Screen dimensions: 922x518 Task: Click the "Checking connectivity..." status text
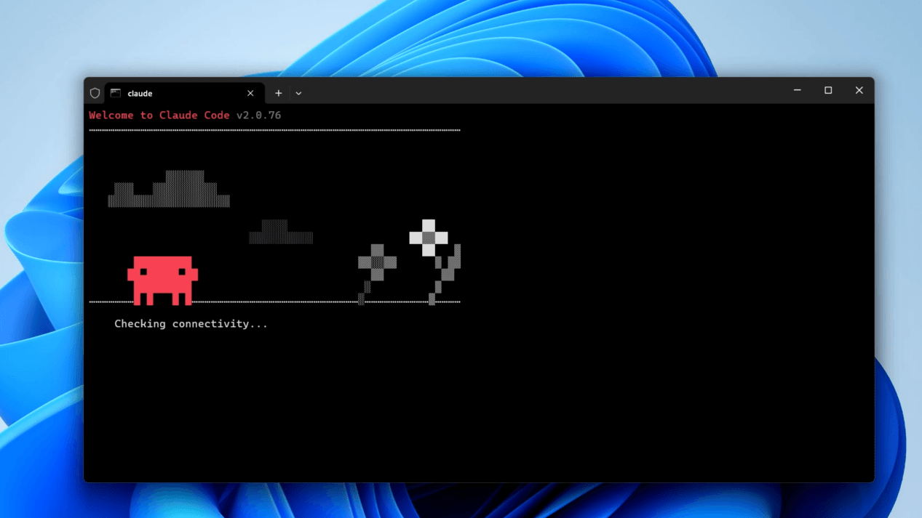pyautogui.click(x=191, y=324)
